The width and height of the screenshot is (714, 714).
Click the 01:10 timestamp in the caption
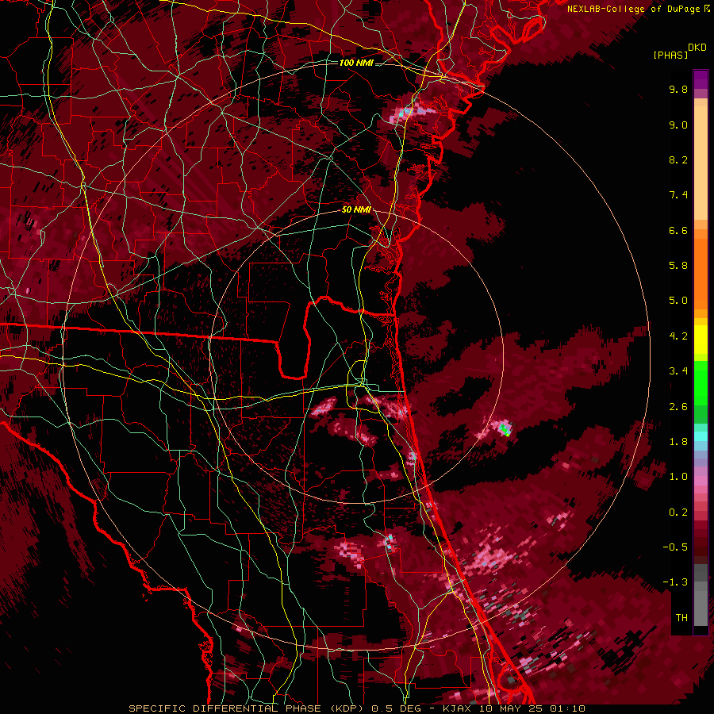coord(569,708)
